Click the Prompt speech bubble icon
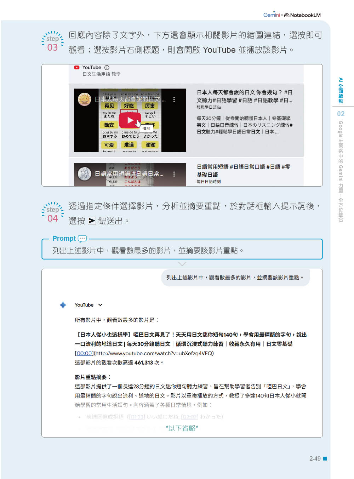 [82, 239]
